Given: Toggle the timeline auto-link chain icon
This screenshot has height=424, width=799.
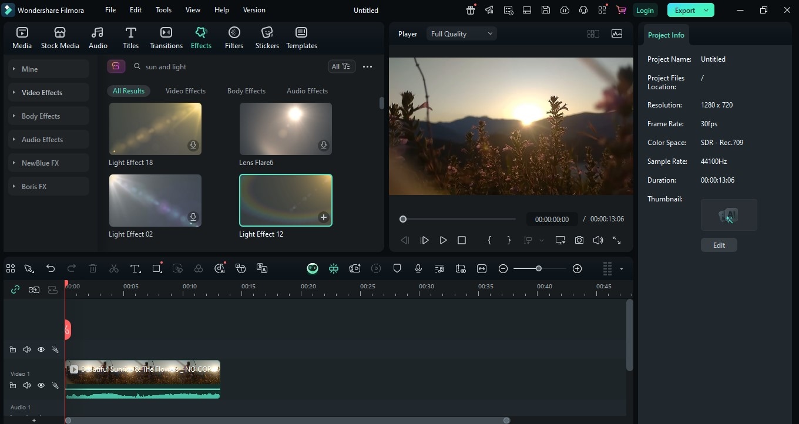Looking at the screenshot, I should (x=15, y=290).
